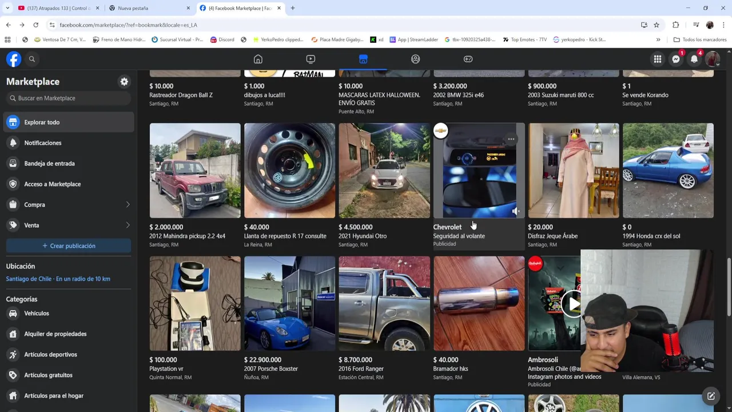
Task: Switch to the Nueva pestaña tab
Action: click(150, 8)
